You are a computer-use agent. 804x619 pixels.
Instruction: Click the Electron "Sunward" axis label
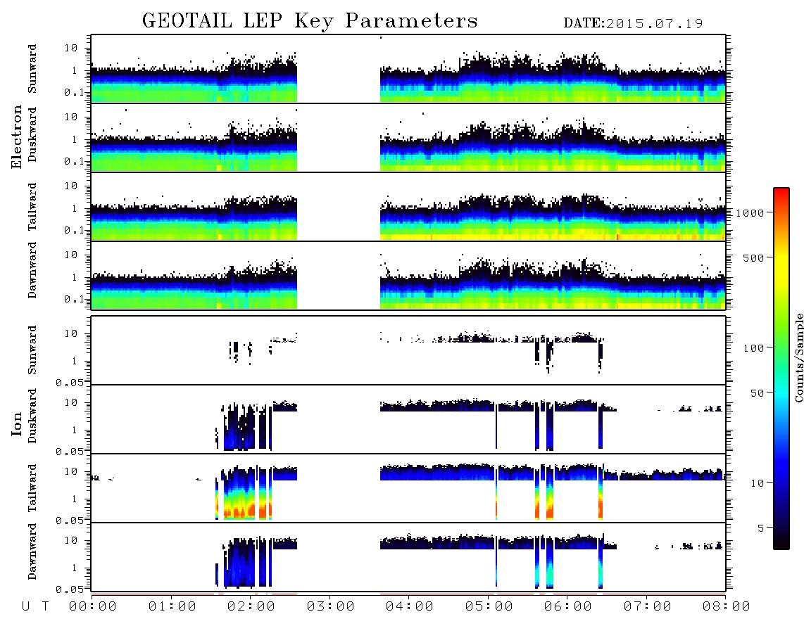(x=32, y=69)
